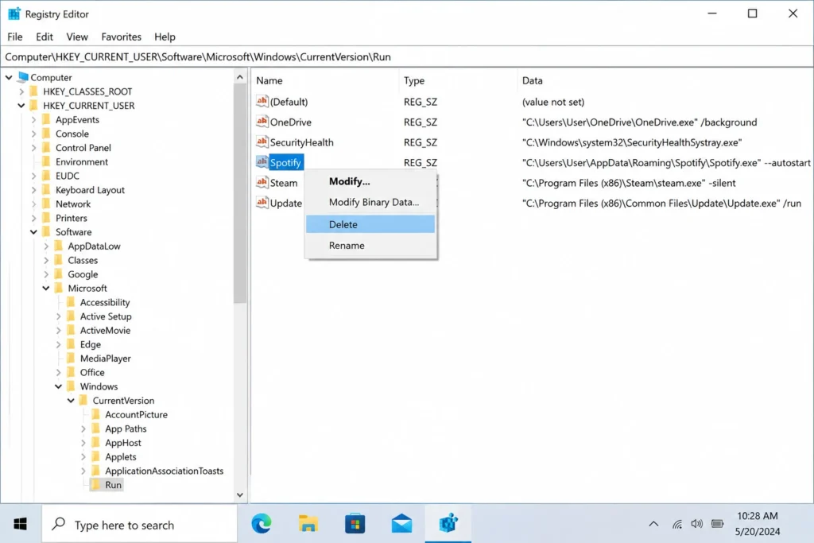The width and height of the screenshot is (814, 543).
Task: Click the HKEY_CLASSES_ROOT folder icon
Action: pos(34,91)
